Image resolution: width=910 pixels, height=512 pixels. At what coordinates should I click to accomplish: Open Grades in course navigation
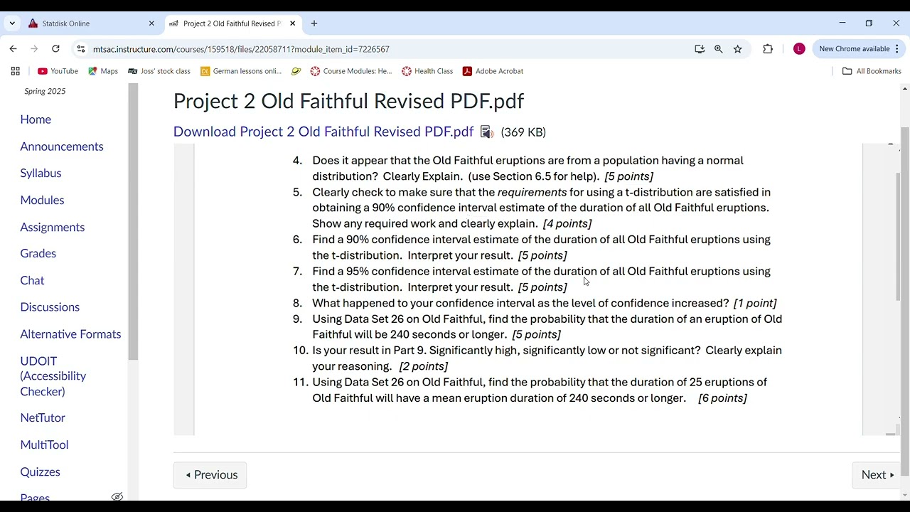(x=38, y=253)
